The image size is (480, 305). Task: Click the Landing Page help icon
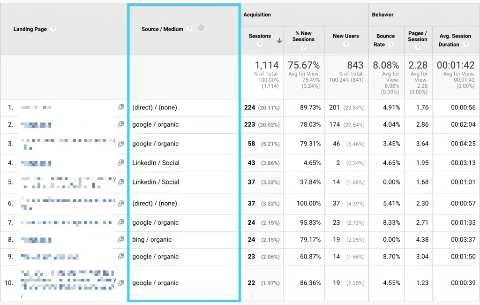52,29
